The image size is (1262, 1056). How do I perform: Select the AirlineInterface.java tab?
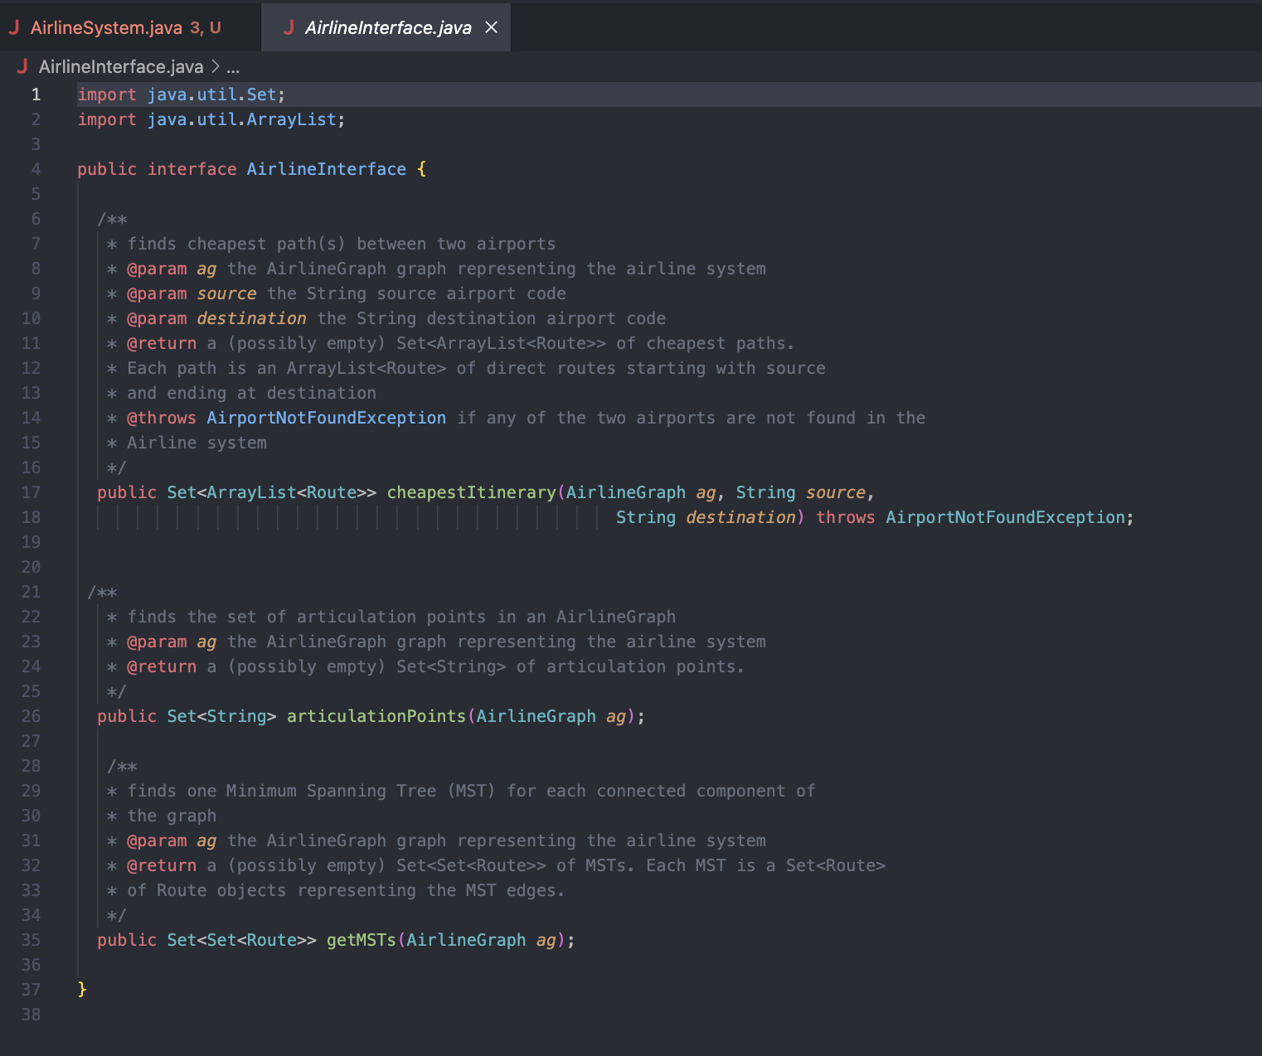click(x=386, y=27)
